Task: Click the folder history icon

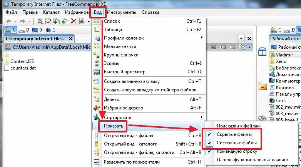Action: (242, 47)
